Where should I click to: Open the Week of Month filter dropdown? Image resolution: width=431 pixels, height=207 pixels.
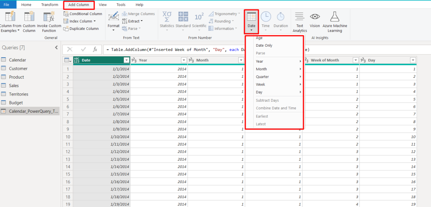356,60
